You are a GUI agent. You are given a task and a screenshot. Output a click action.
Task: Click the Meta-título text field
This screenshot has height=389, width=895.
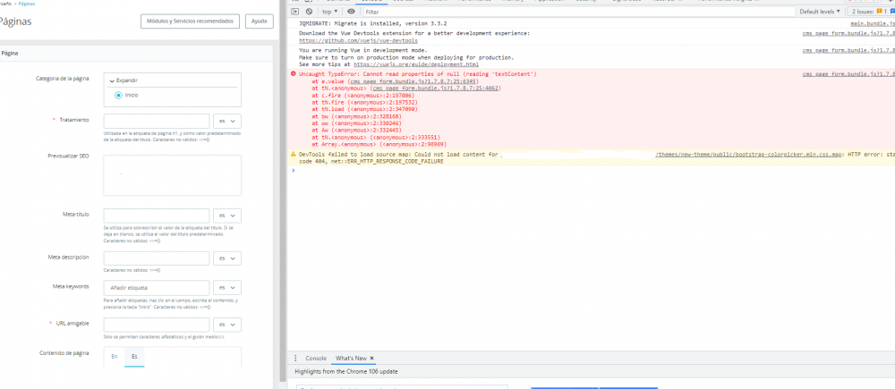[157, 216]
